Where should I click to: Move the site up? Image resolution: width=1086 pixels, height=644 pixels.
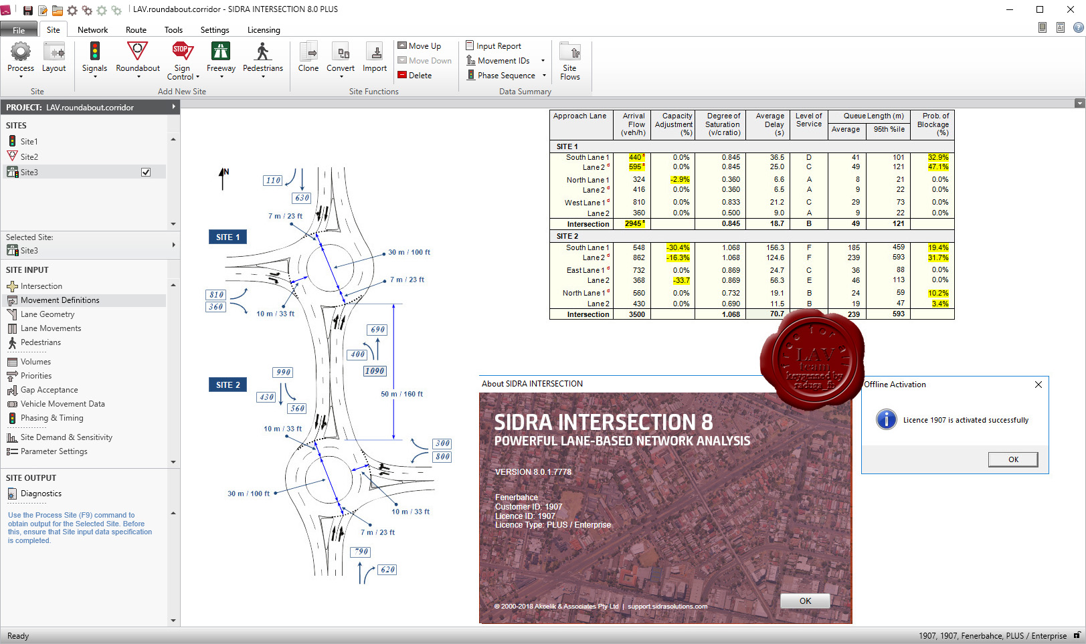click(420, 46)
